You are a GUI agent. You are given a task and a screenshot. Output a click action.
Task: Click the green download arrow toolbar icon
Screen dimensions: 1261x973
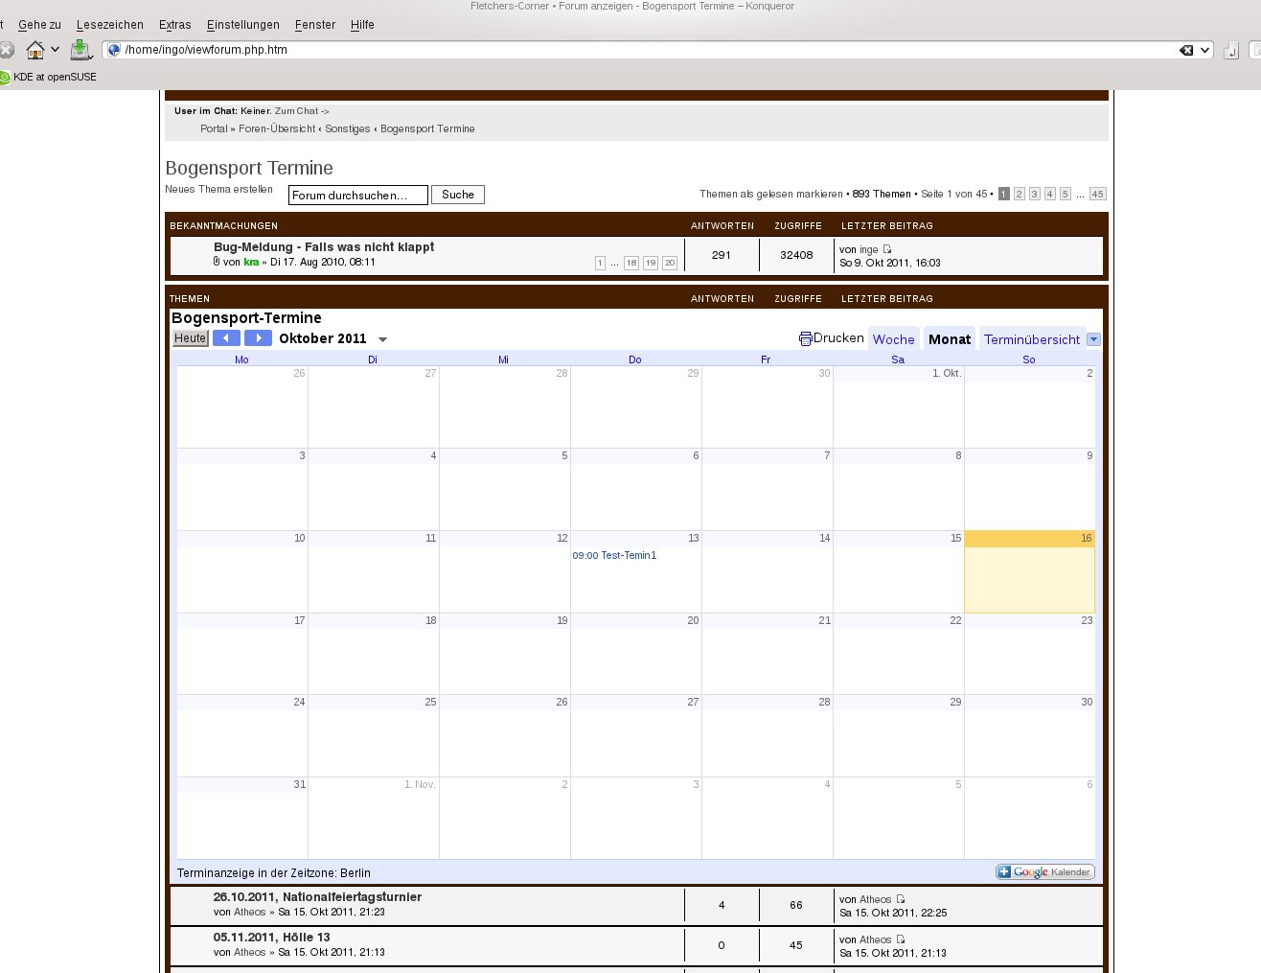click(x=80, y=50)
